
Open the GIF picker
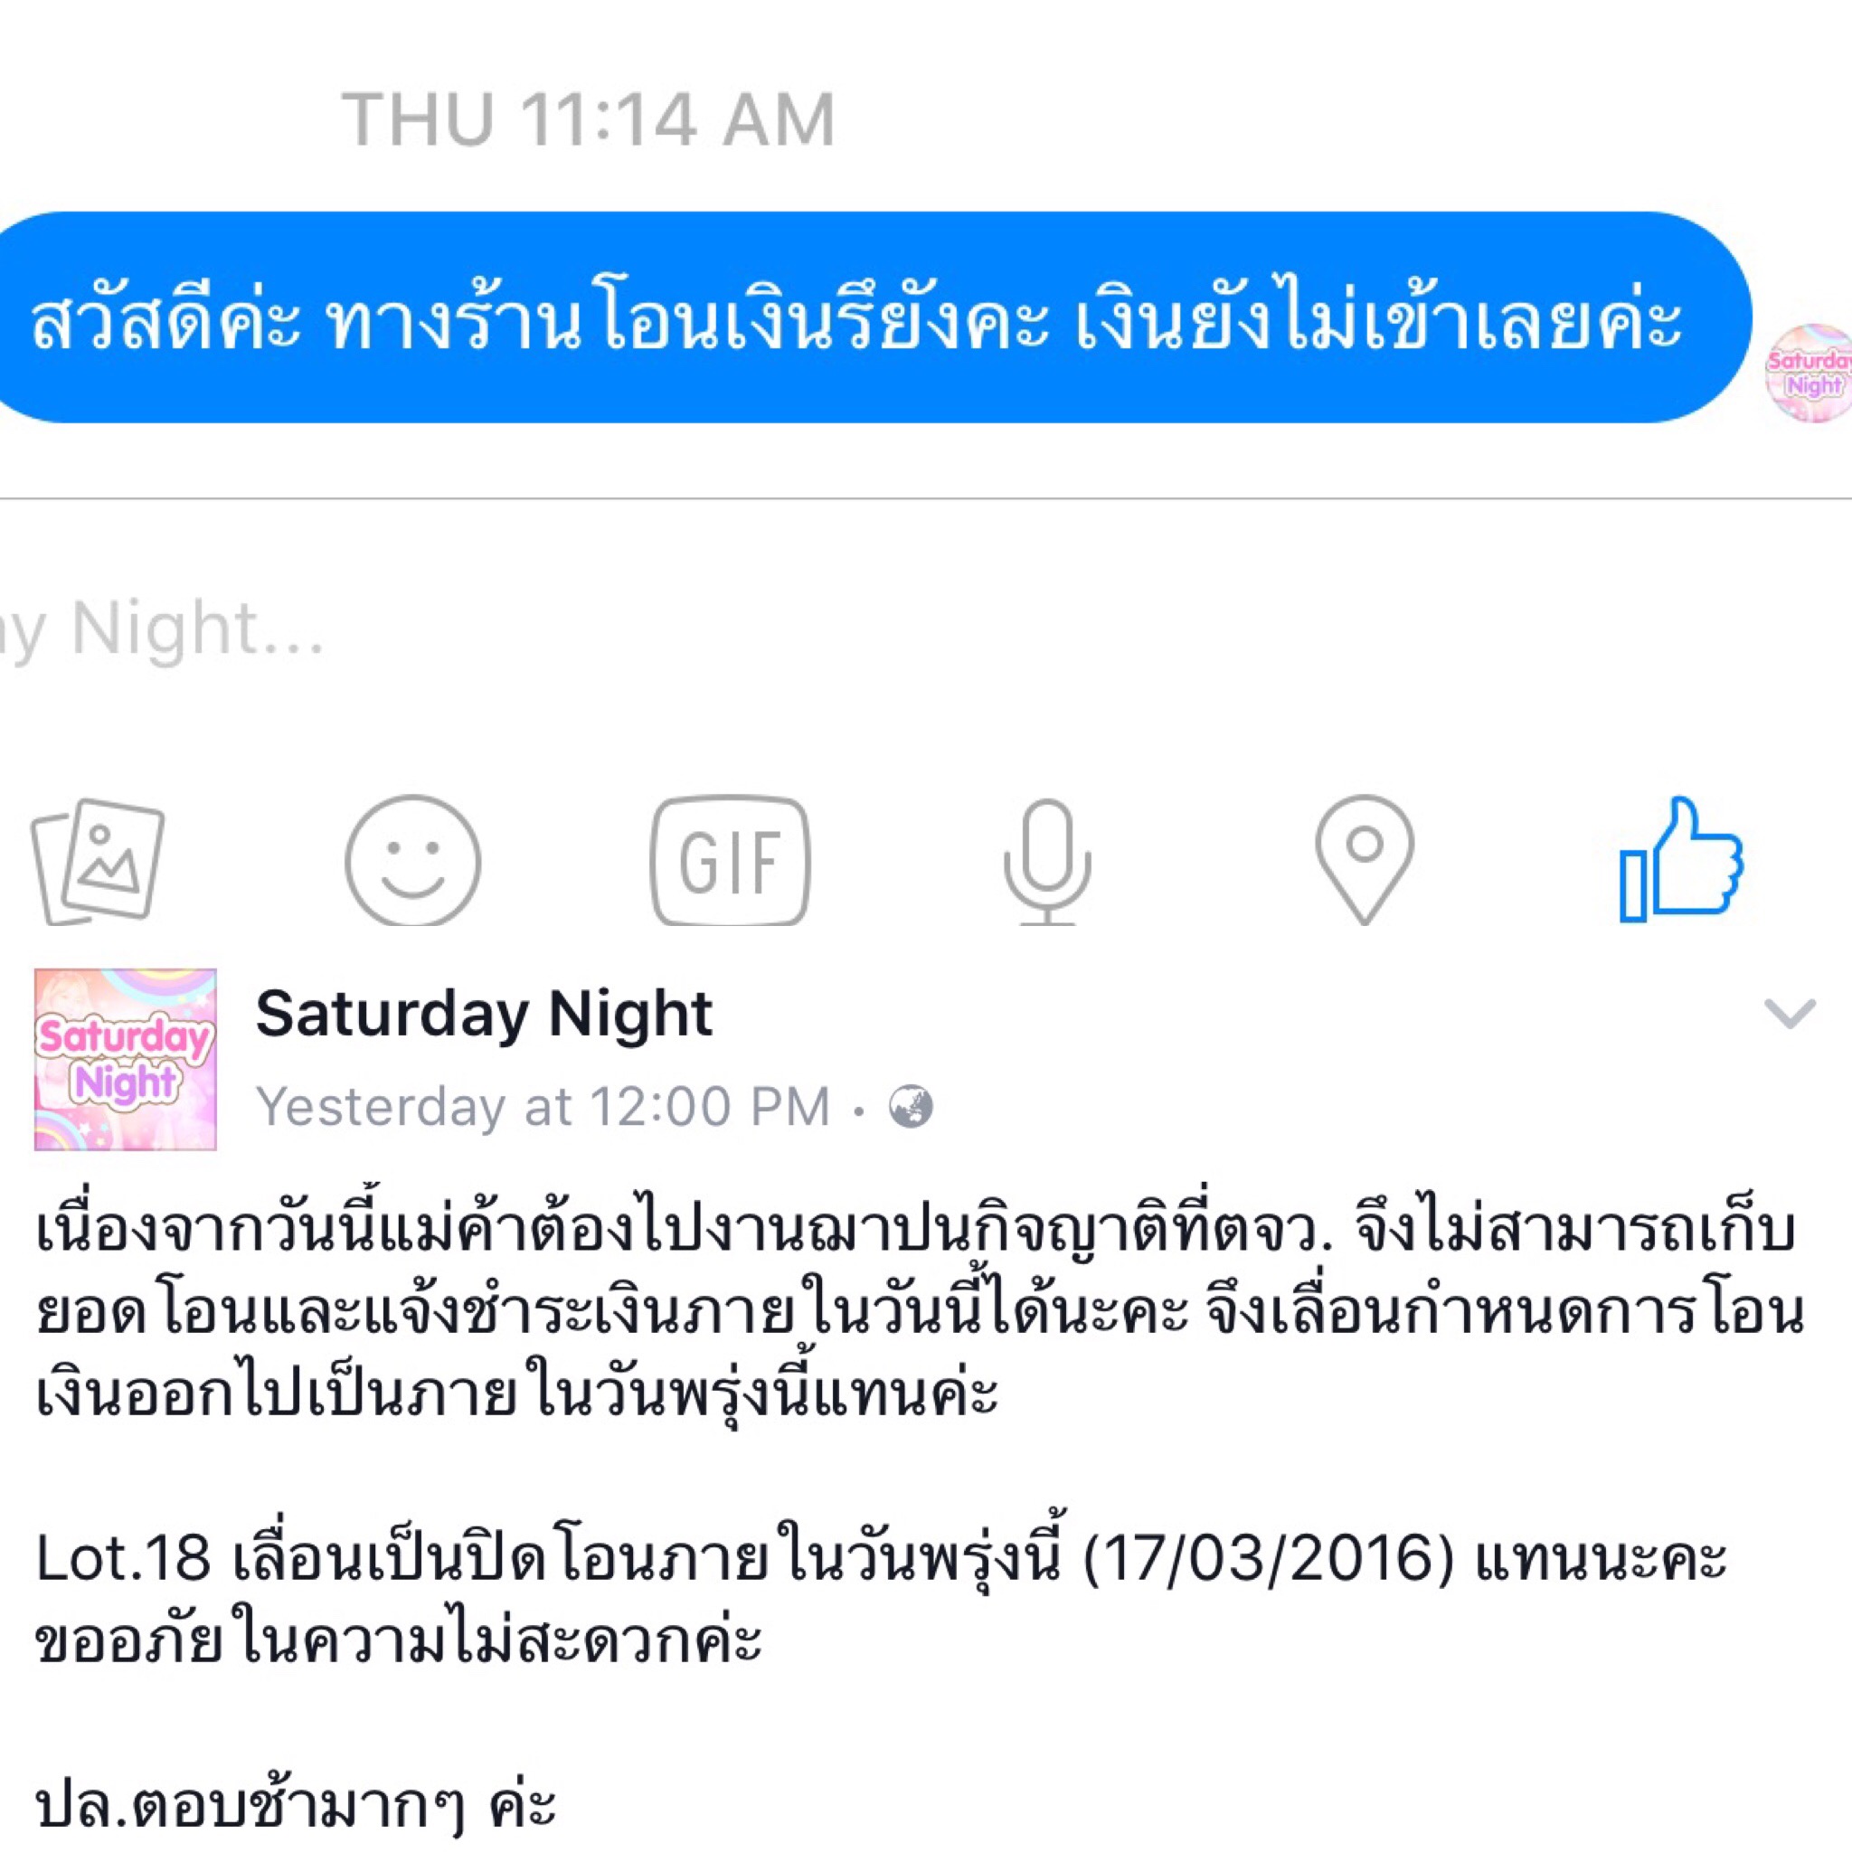[x=731, y=860]
